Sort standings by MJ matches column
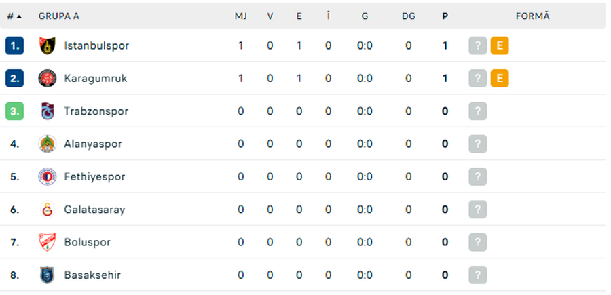611x295 pixels. tap(240, 16)
